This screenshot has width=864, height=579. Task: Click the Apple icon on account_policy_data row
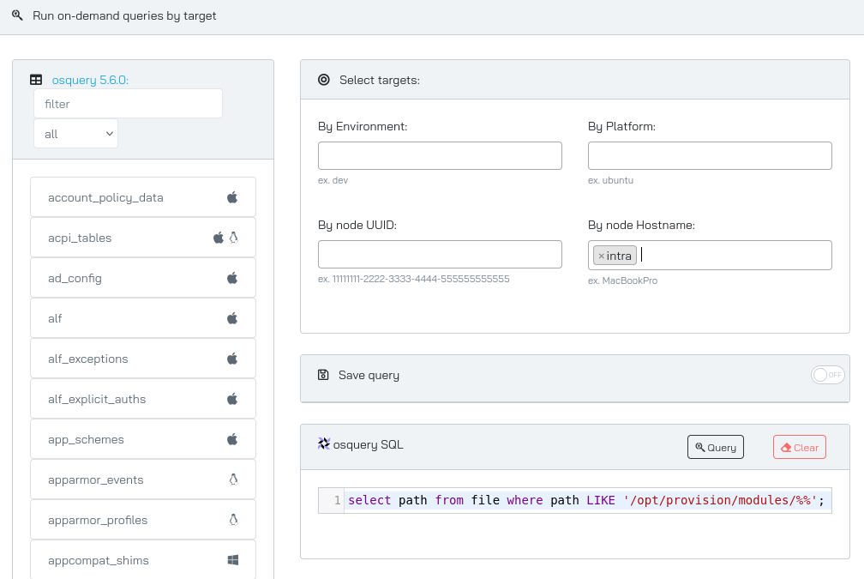pos(232,197)
